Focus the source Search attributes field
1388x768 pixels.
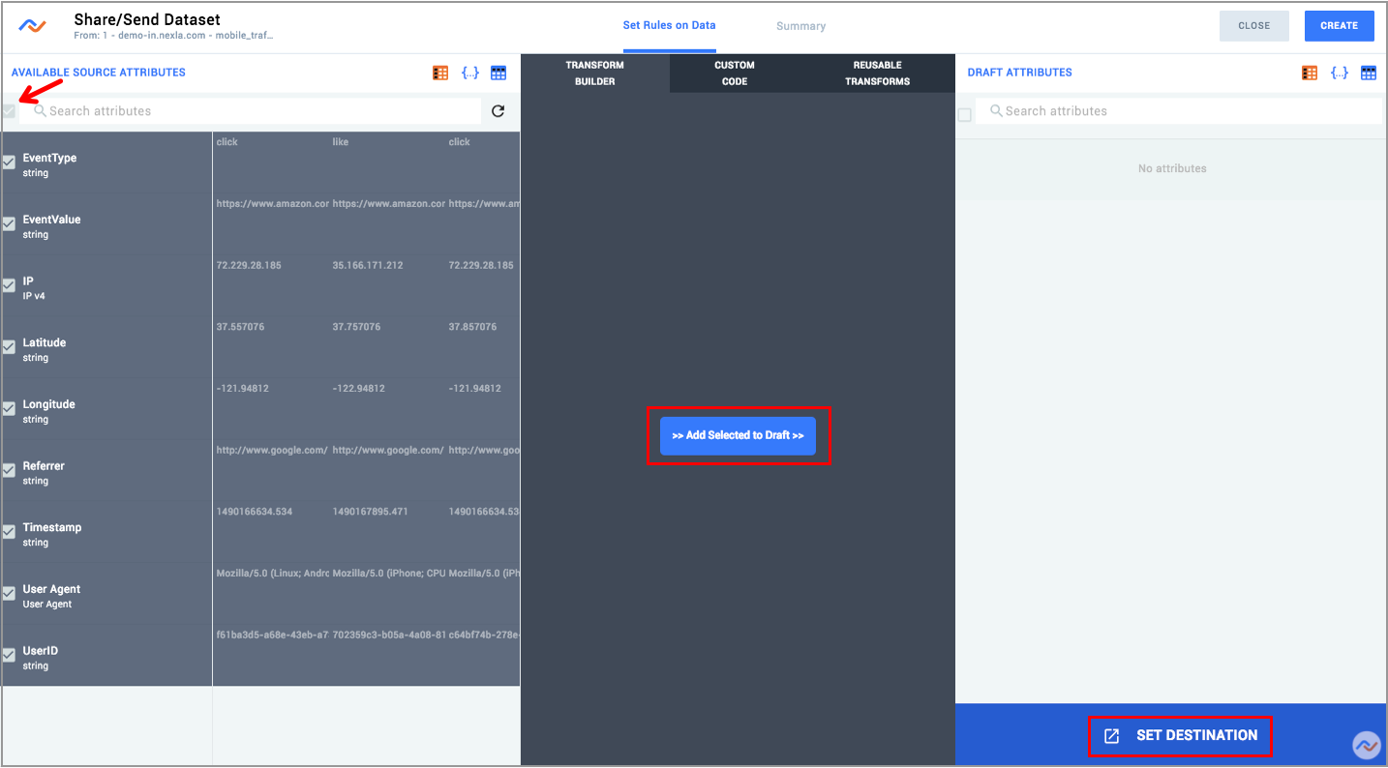tap(250, 111)
